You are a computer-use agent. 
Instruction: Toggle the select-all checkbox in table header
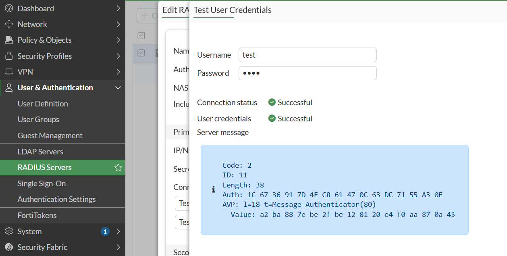tap(141, 35)
